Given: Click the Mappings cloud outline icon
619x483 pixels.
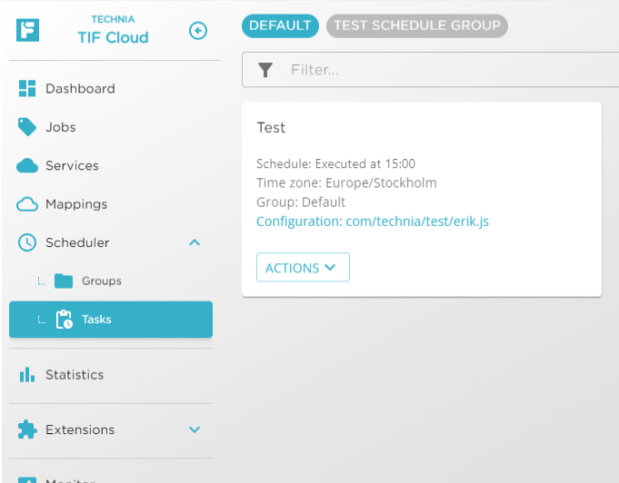Looking at the screenshot, I should [x=27, y=204].
